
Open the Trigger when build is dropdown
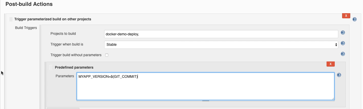click(x=221, y=44)
